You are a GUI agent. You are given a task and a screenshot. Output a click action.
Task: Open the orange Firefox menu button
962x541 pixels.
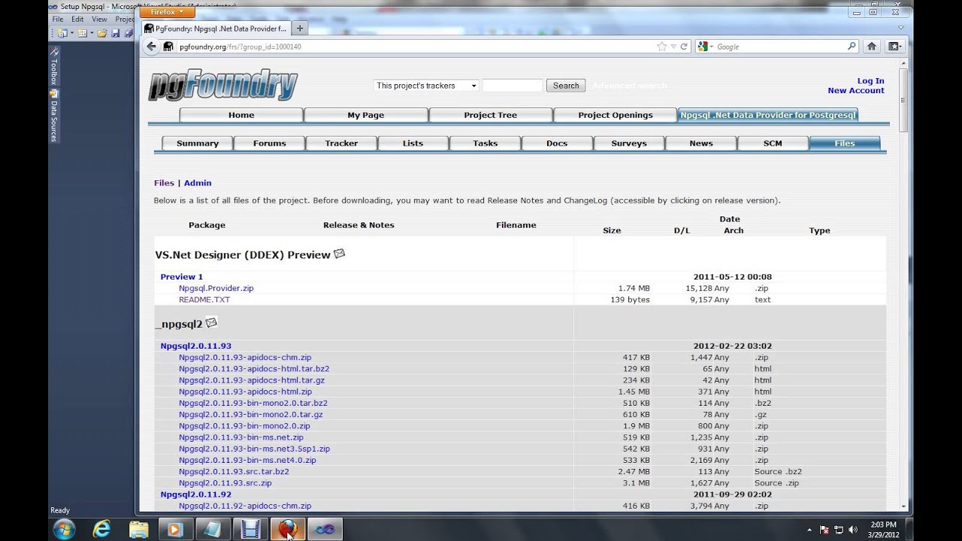[x=167, y=12]
